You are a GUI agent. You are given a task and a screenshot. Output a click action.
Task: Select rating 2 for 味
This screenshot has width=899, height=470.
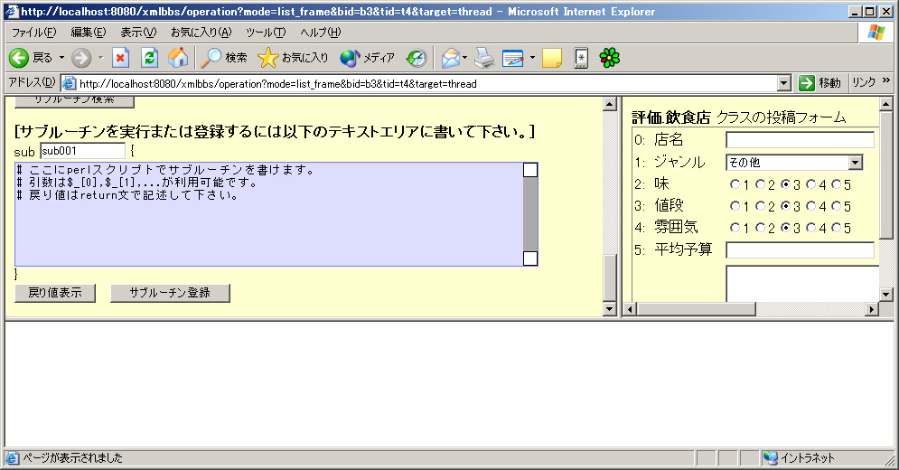coord(760,184)
